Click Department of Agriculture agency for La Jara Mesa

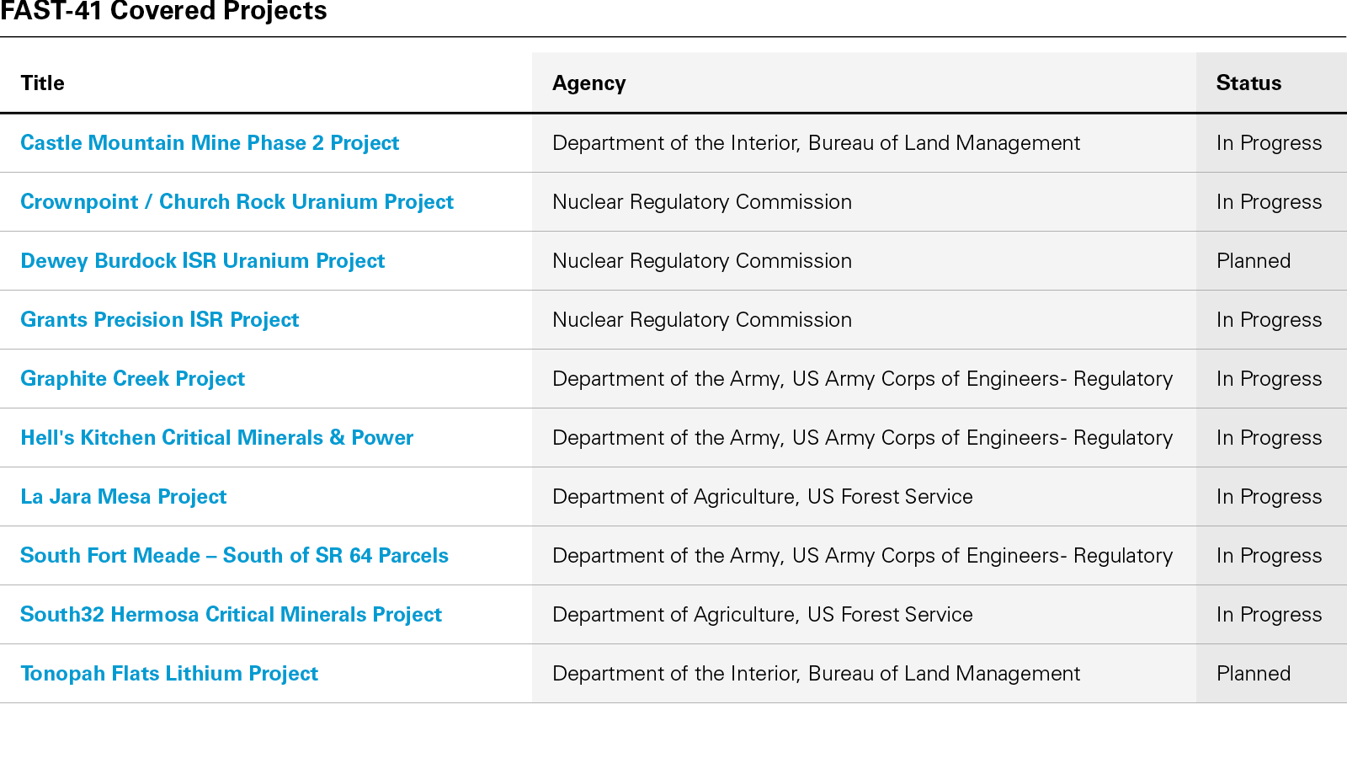pyautogui.click(x=762, y=497)
